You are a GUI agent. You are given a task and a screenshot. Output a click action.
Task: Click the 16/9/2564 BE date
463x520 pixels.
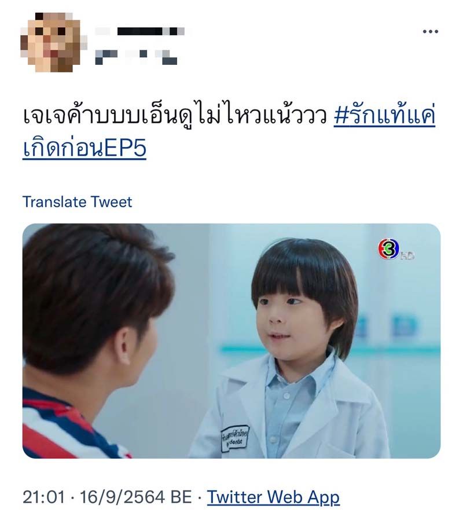coord(136,497)
